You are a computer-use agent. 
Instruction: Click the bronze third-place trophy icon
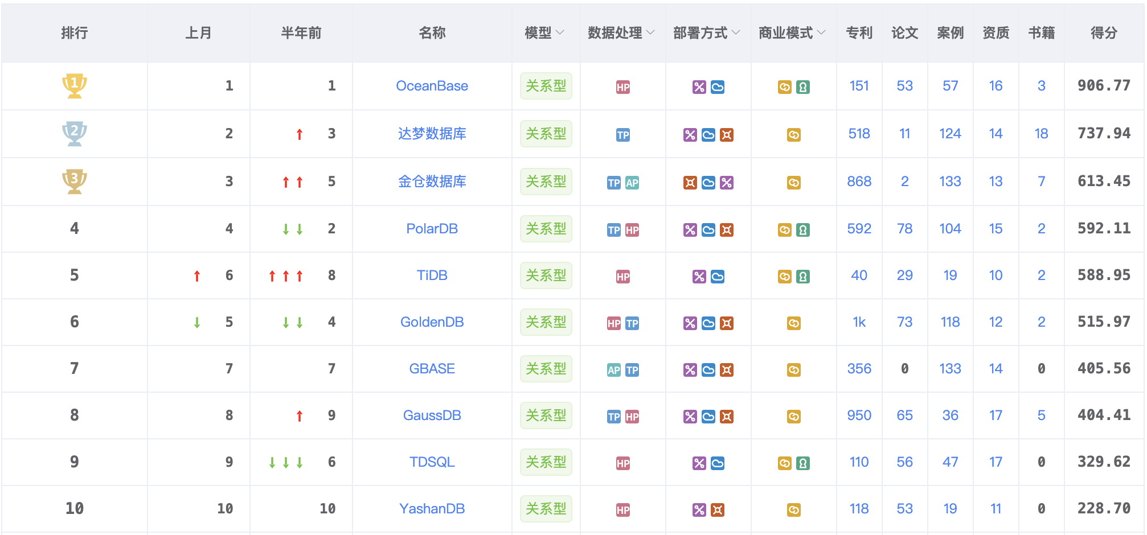(74, 182)
